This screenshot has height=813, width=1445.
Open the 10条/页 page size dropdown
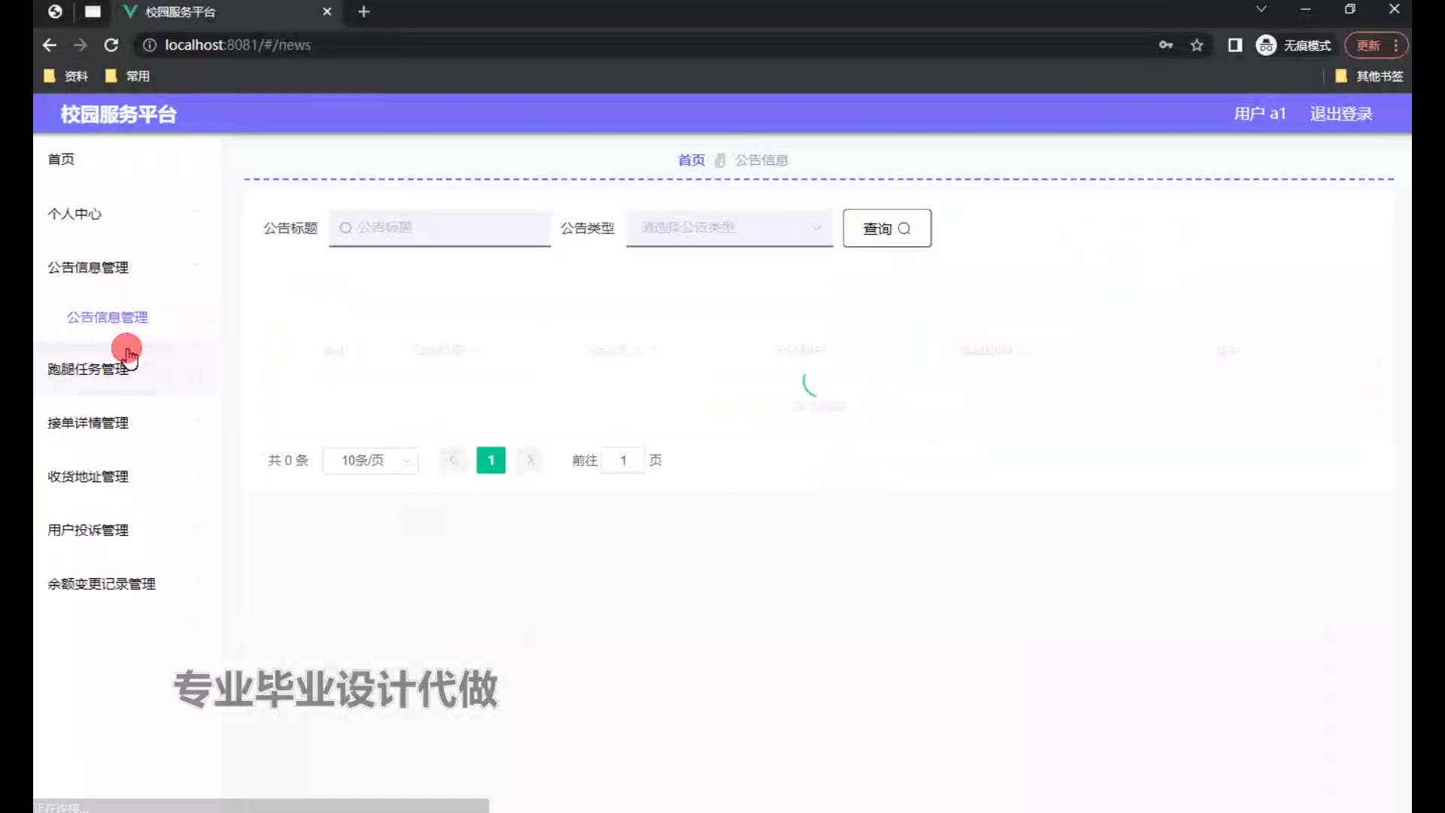pos(370,460)
